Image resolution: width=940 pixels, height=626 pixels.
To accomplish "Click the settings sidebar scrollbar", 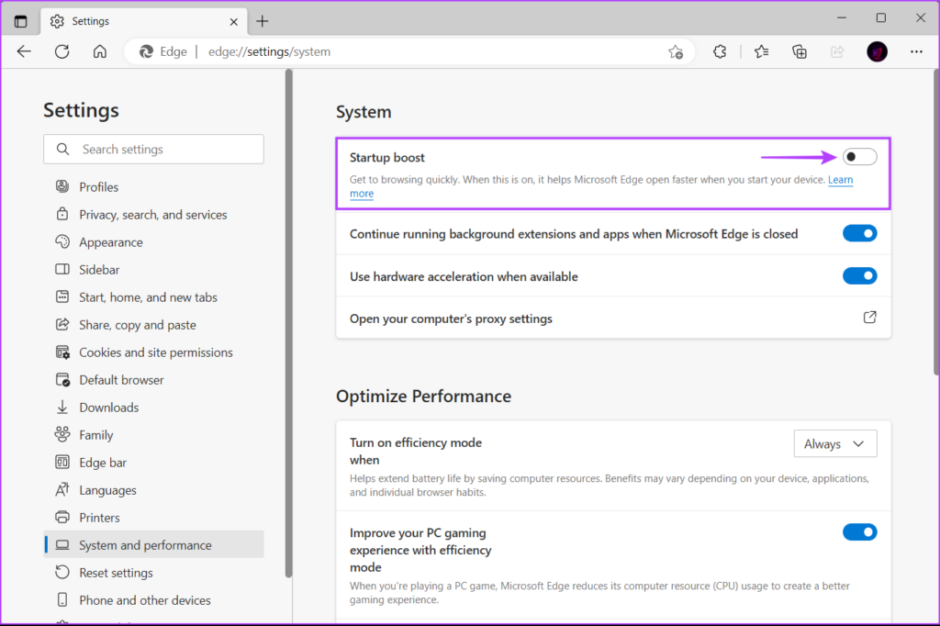I will [289, 324].
